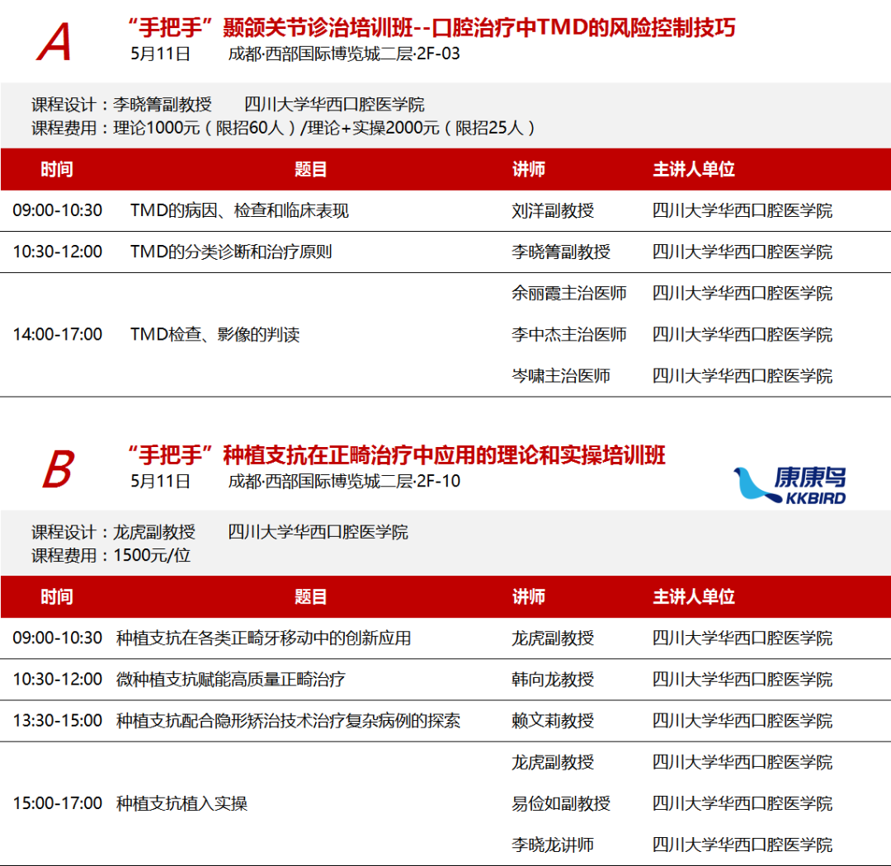Click lecturer 岑啸主治医师

point(561,375)
